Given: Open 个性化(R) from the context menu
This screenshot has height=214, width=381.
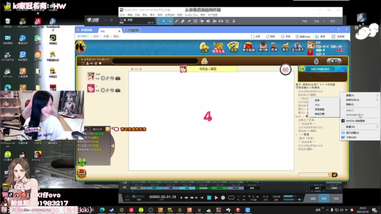Looking at the screenshot, I should click(x=360, y=137).
